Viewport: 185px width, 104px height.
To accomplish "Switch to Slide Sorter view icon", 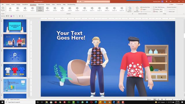I will (158, 99).
